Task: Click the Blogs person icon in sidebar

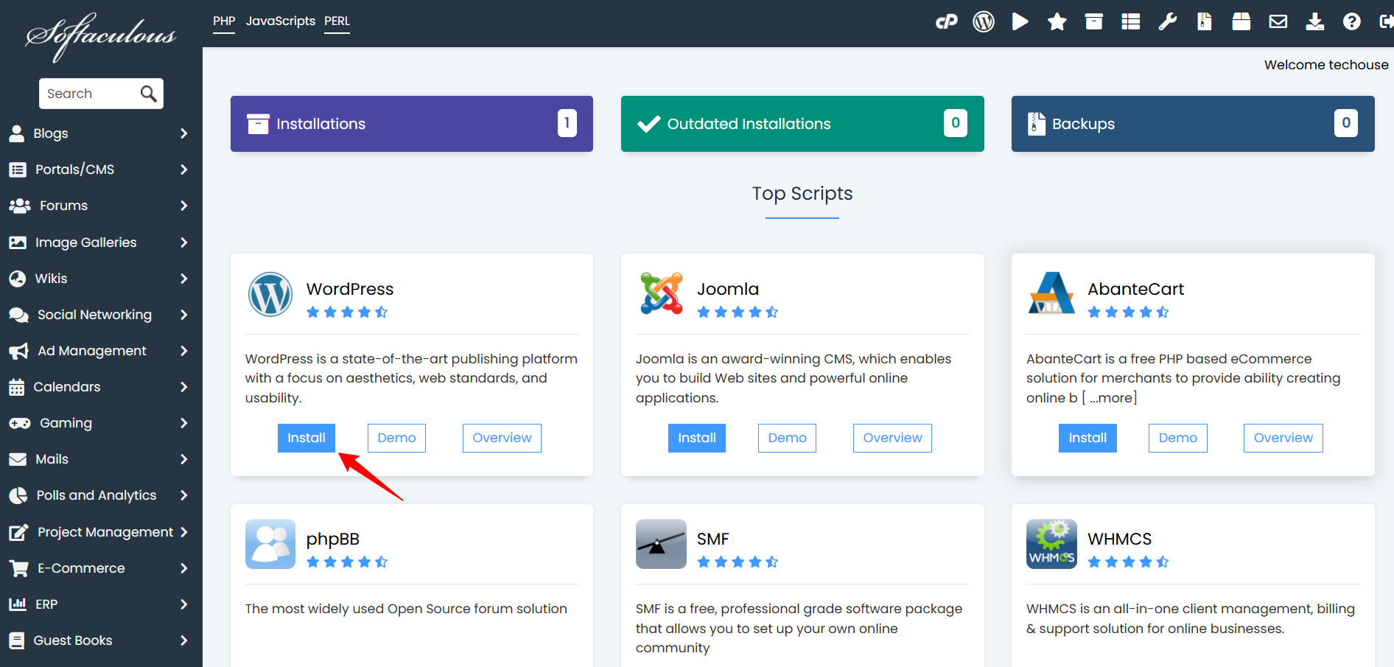Action: 16,133
